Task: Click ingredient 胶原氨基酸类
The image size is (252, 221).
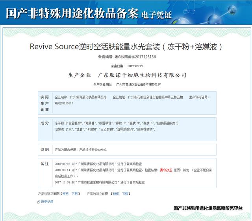Action: click(x=166, y=123)
